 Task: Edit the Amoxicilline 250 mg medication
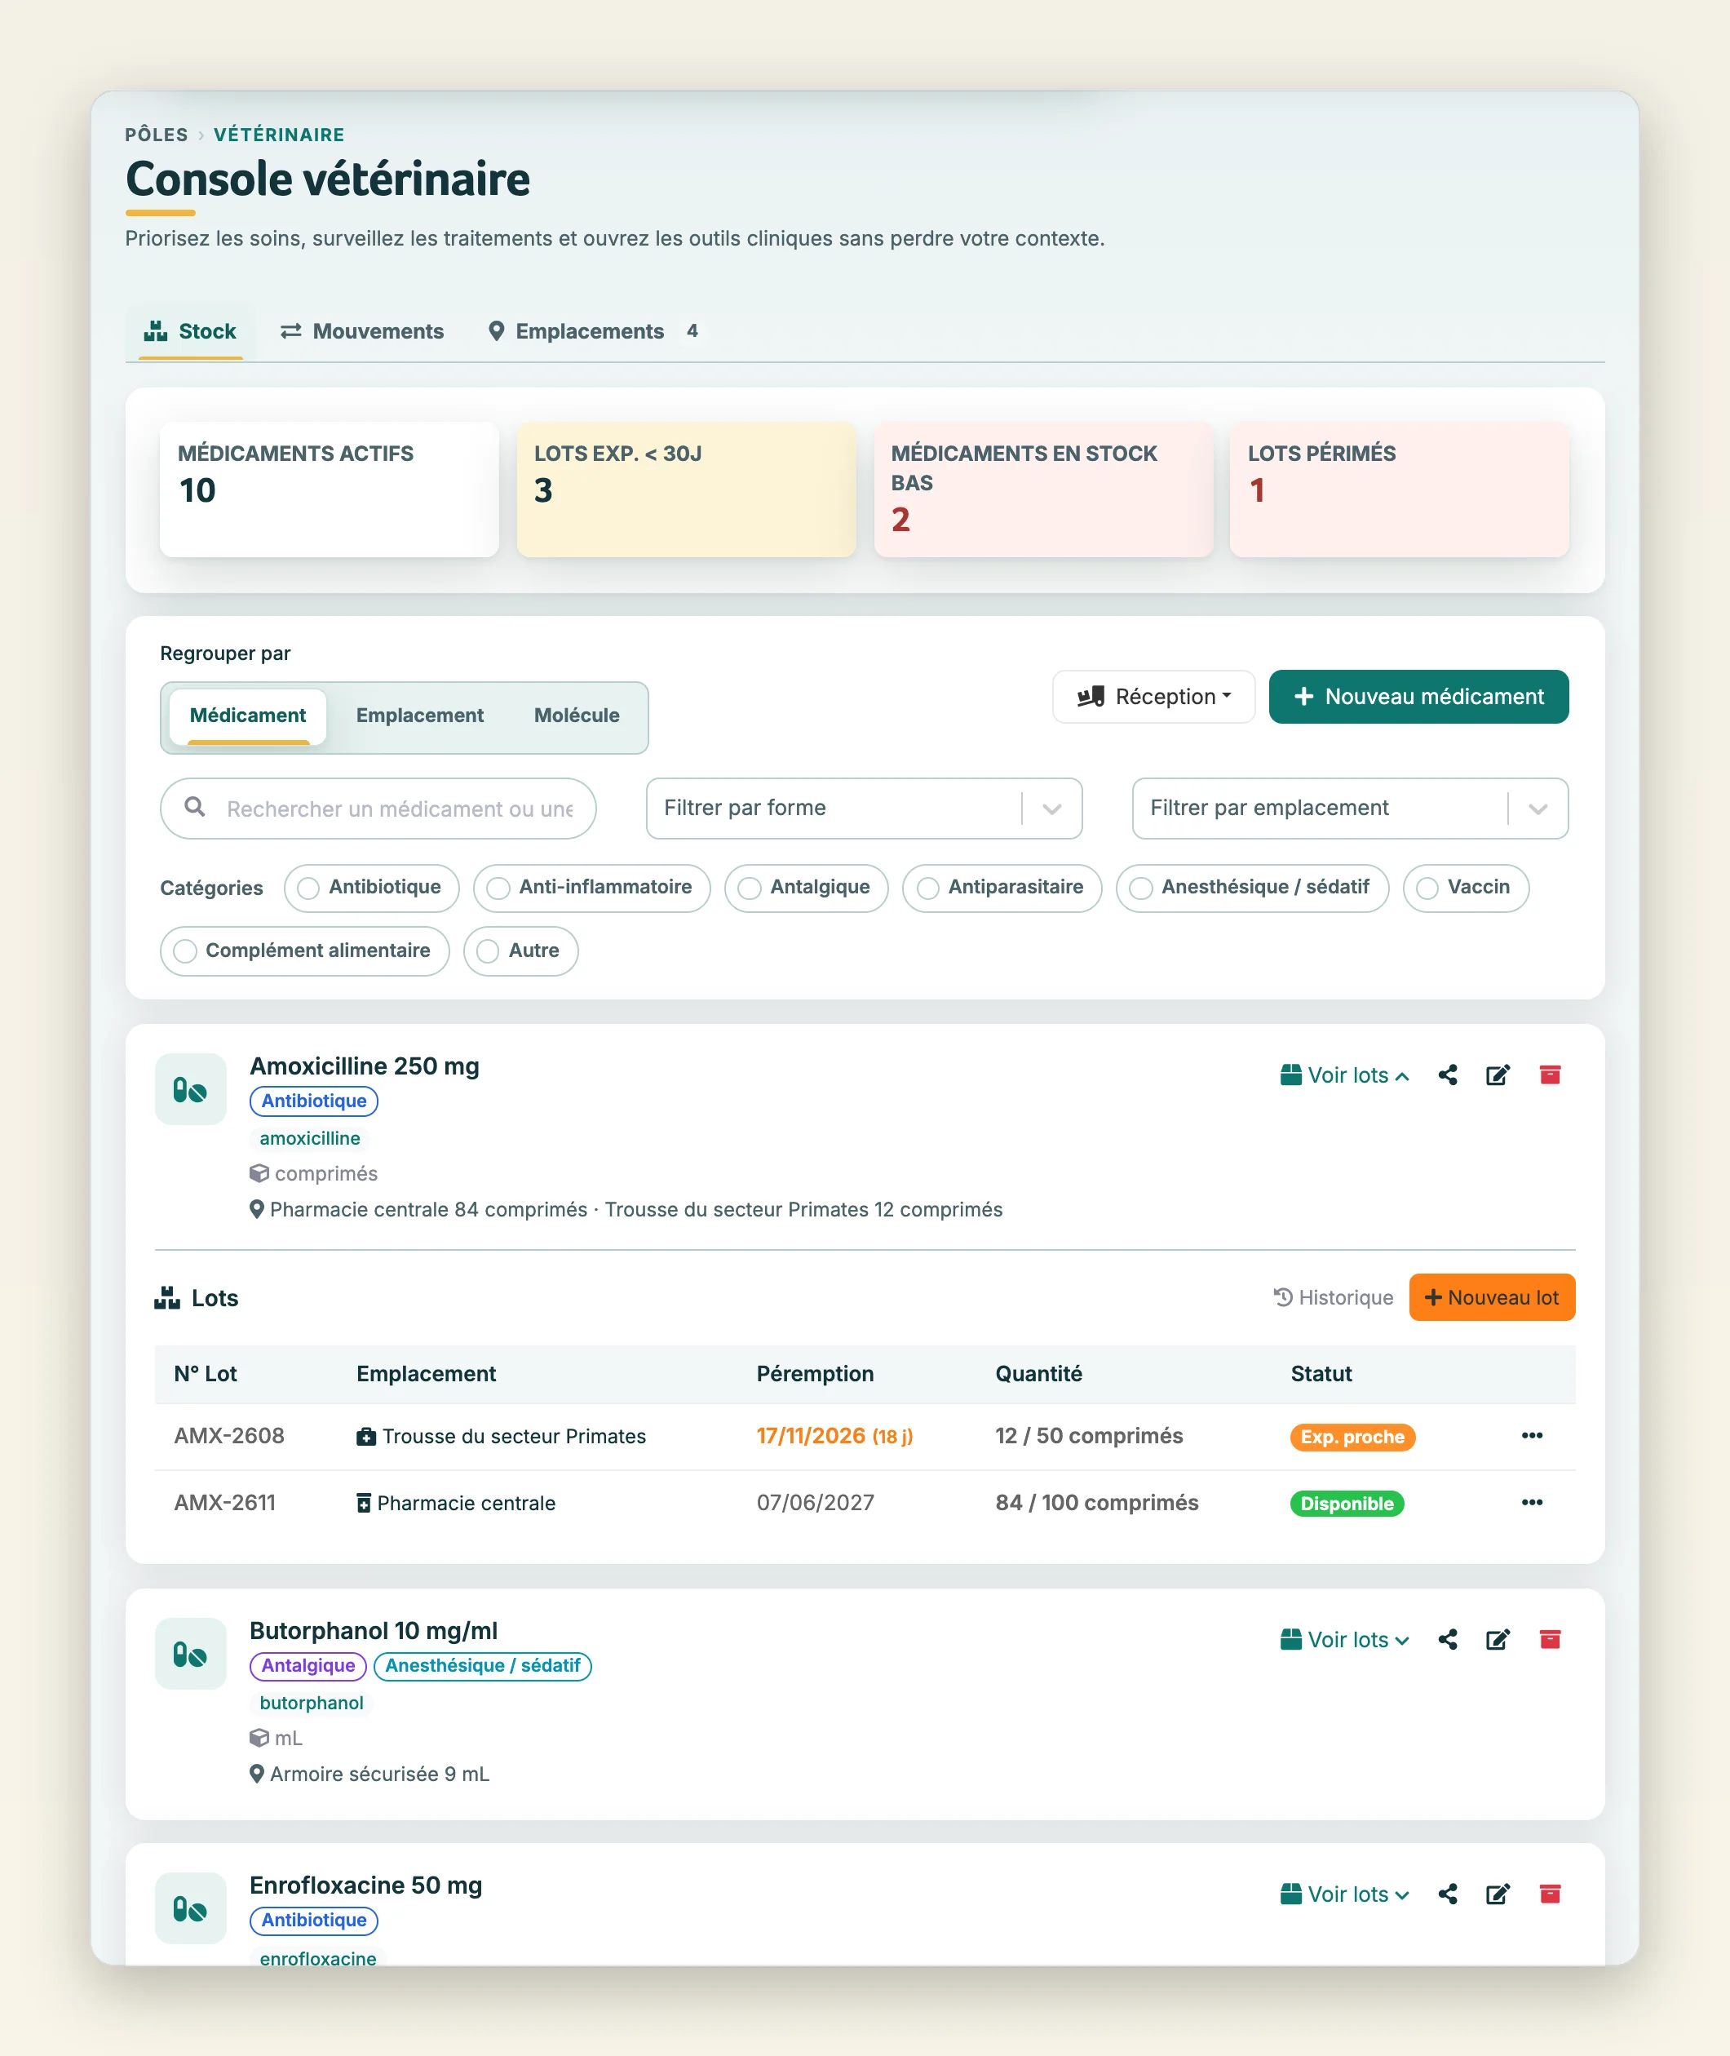(x=1498, y=1075)
